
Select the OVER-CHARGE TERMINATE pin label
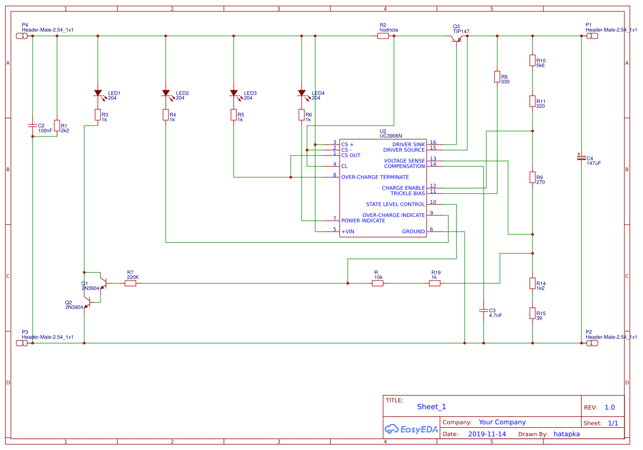pos(375,177)
